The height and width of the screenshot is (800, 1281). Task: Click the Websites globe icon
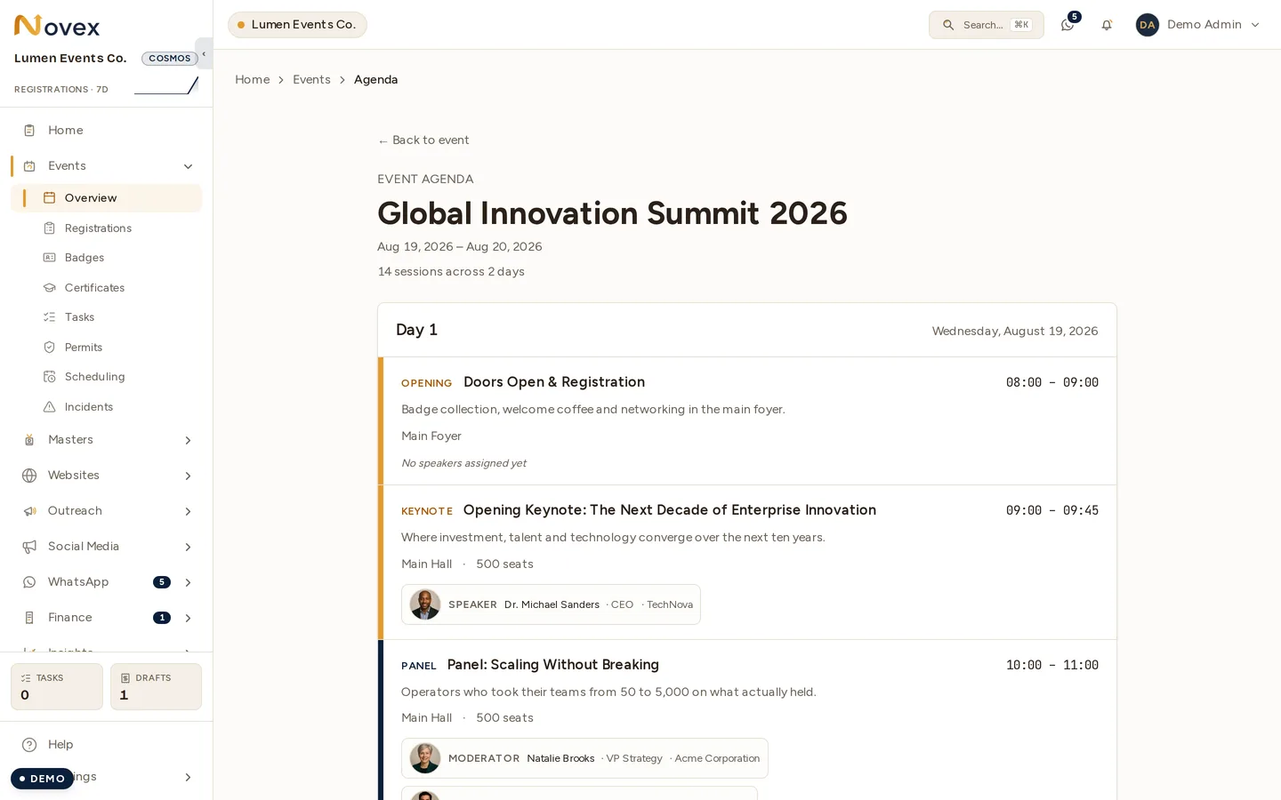point(29,476)
